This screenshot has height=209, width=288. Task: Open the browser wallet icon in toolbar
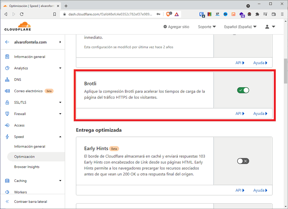click(274, 14)
